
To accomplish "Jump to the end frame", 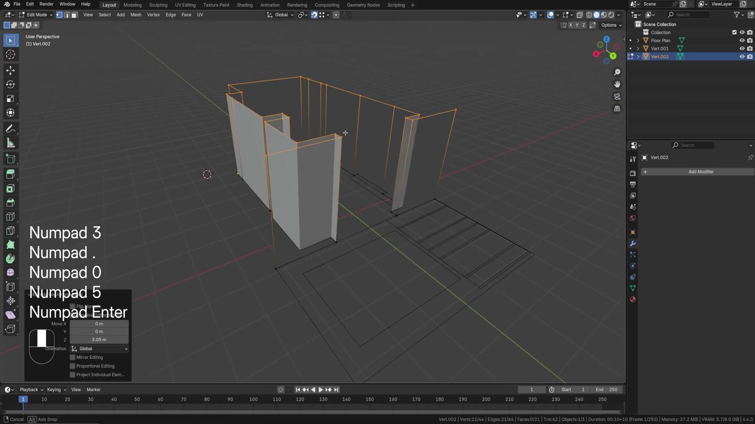I will (x=336, y=390).
